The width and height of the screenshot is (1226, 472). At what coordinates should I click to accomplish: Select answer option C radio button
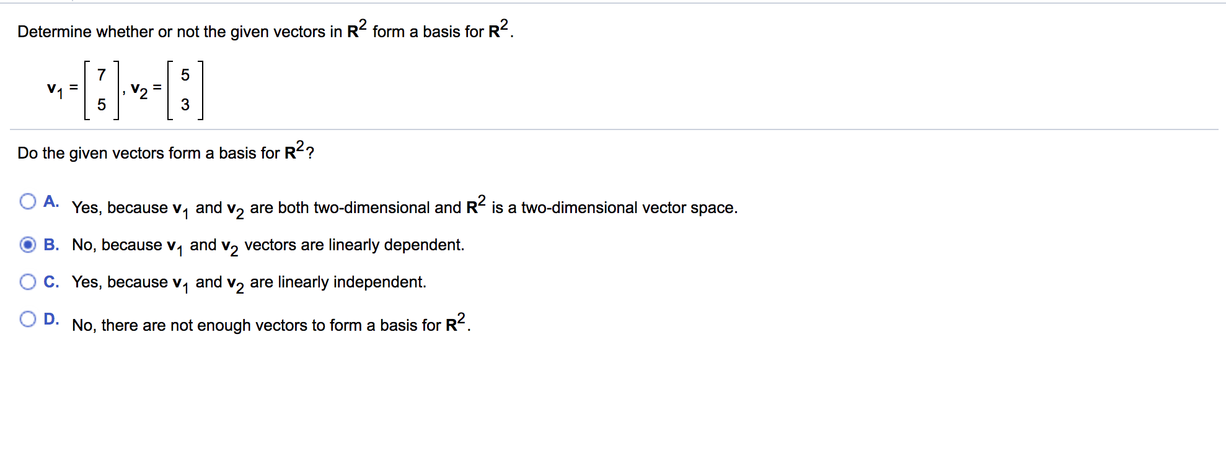tap(27, 281)
